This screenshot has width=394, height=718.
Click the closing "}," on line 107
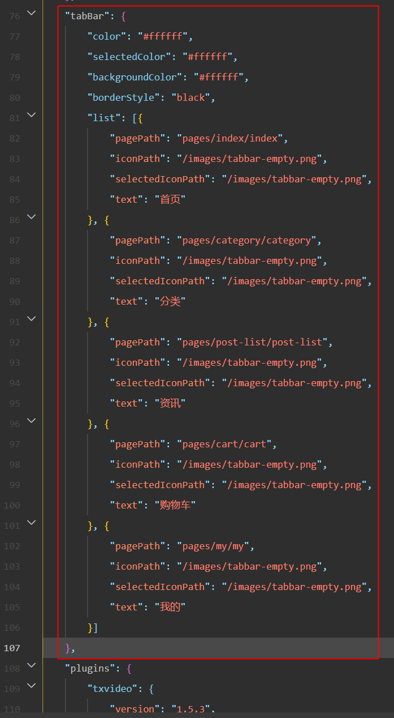[x=70, y=648]
